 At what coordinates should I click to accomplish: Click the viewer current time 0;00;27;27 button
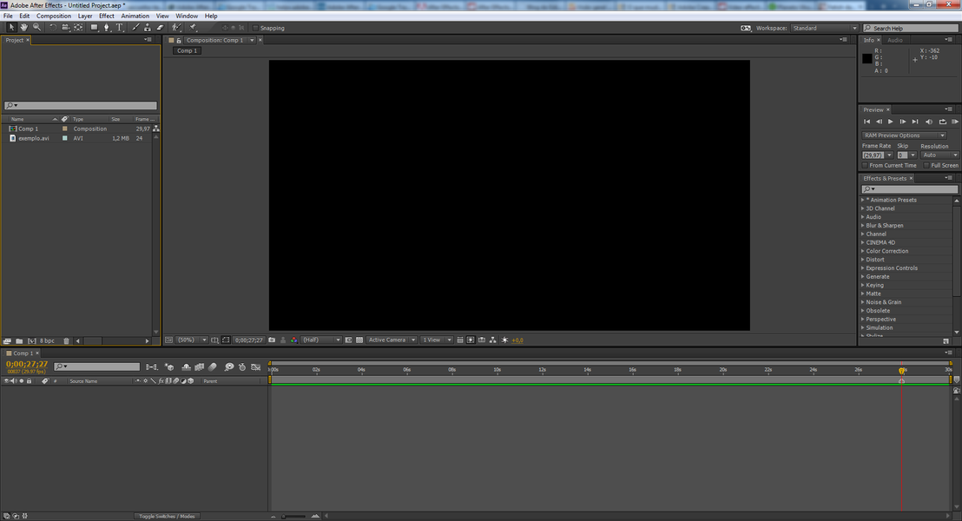(248, 340)
